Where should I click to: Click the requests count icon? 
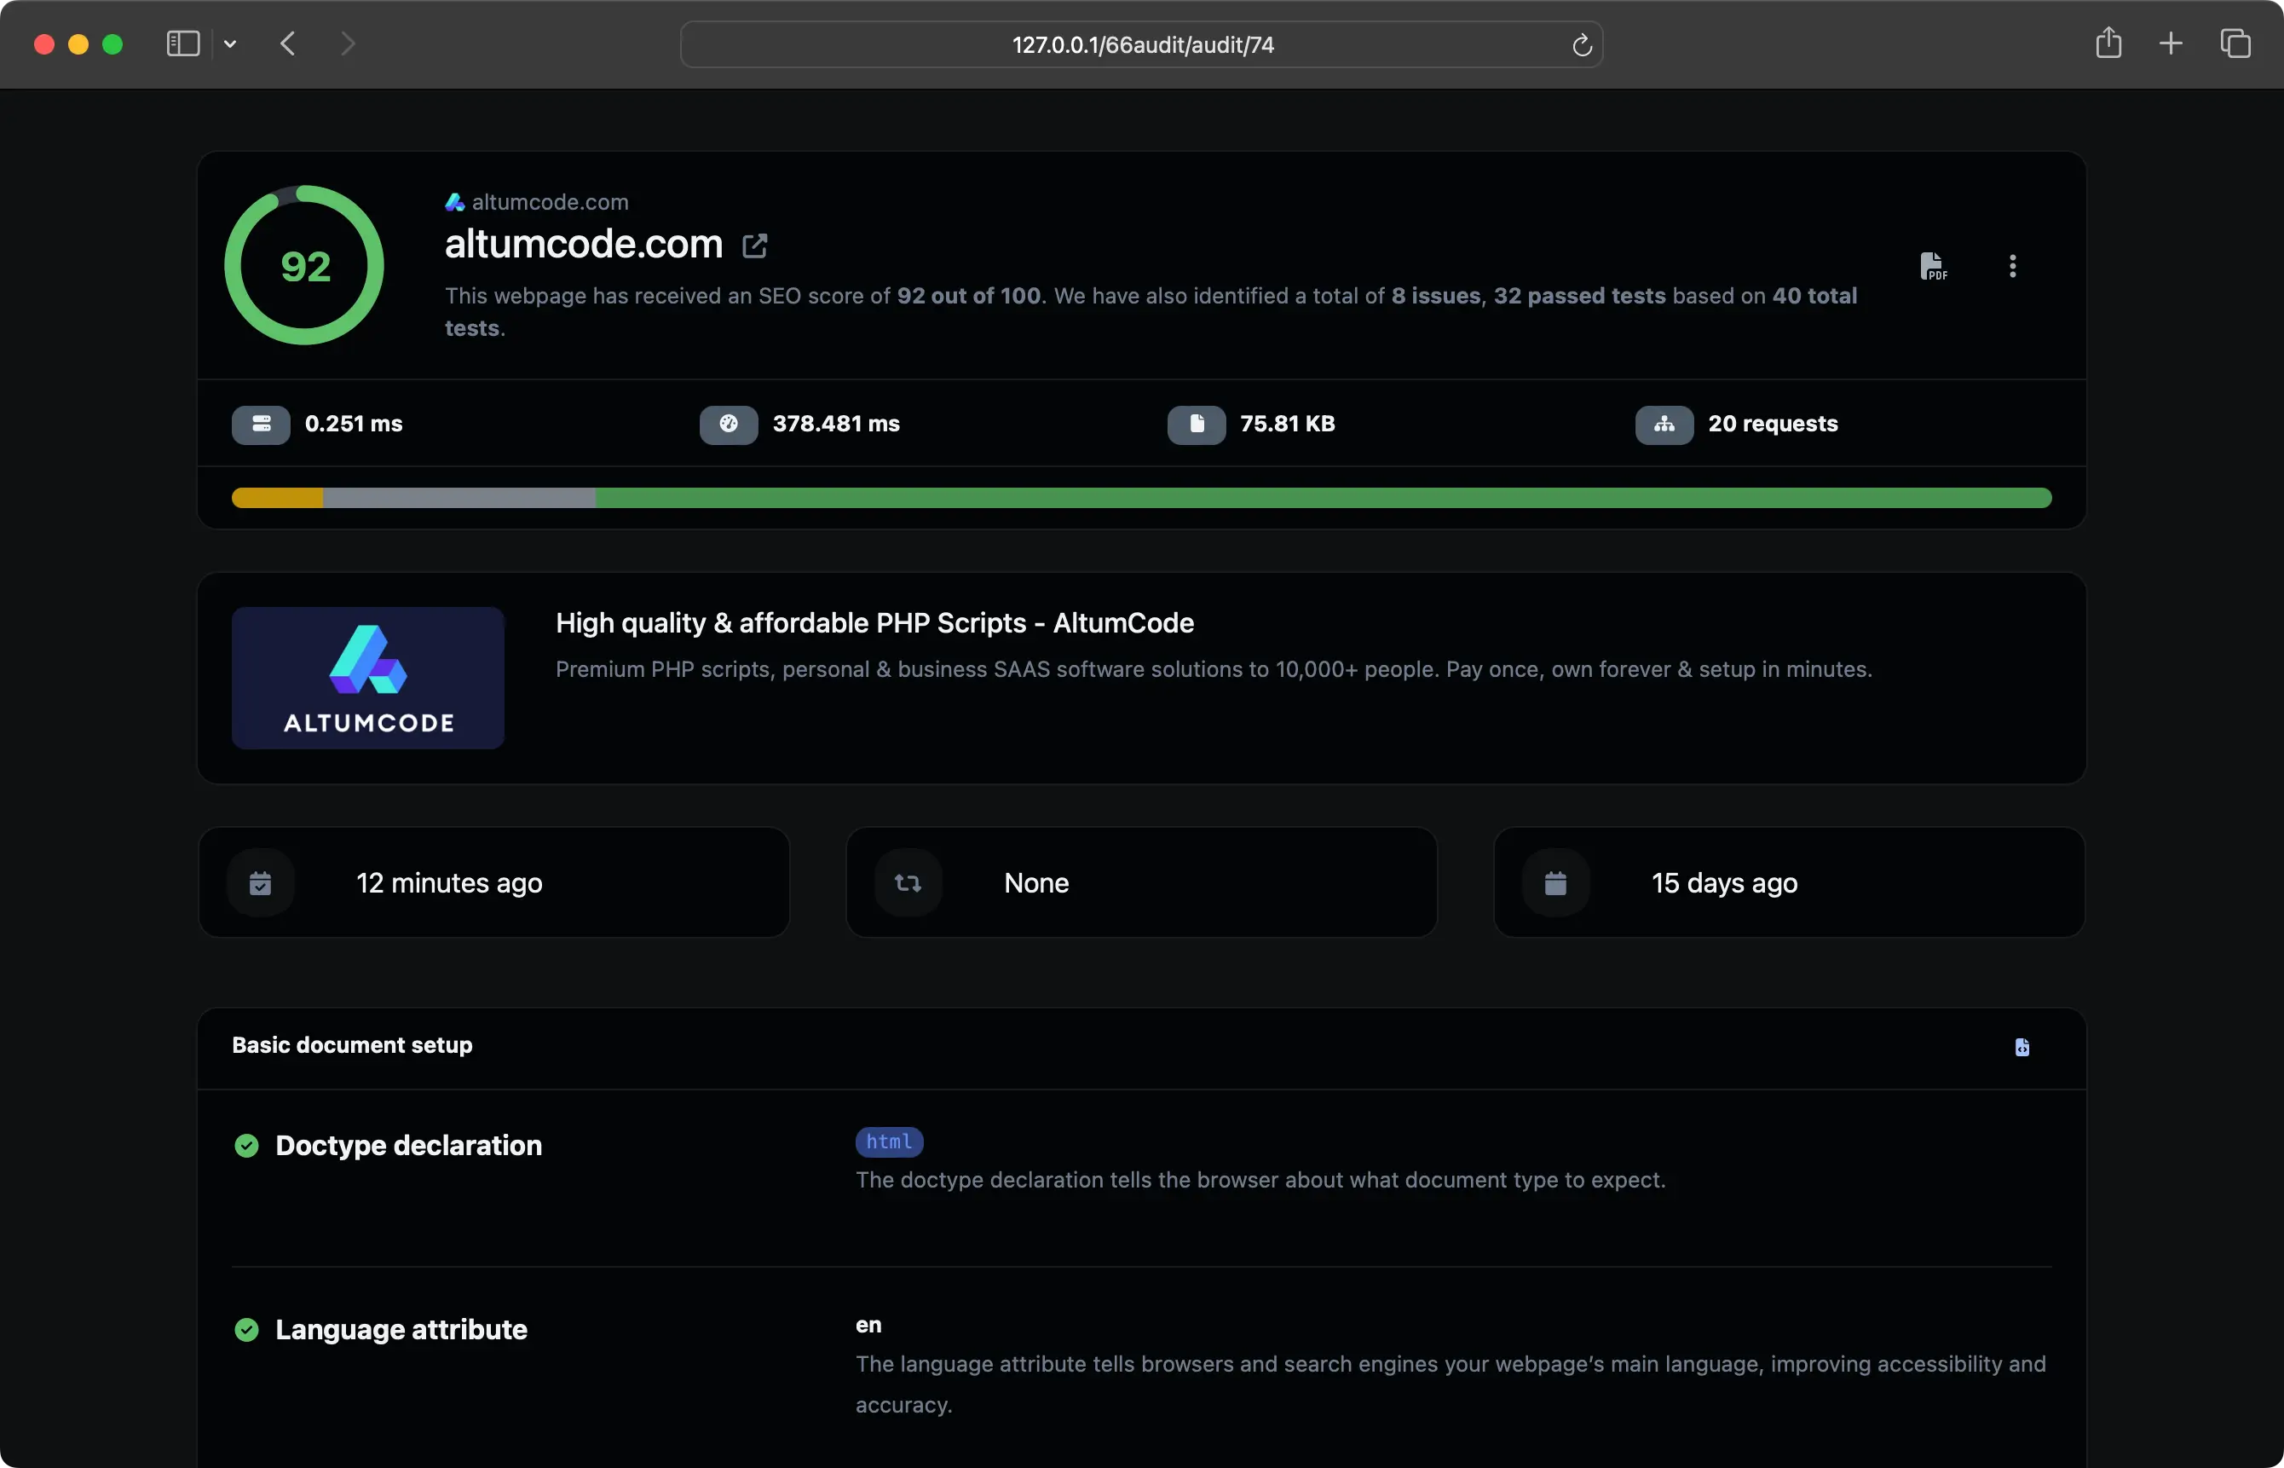[x=1664, y=425]
